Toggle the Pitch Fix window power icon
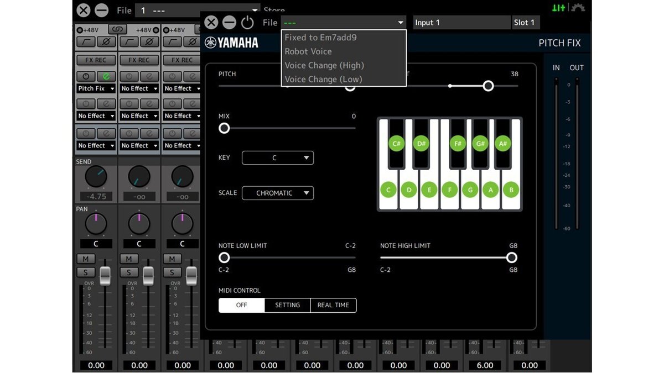 point(247,23)
